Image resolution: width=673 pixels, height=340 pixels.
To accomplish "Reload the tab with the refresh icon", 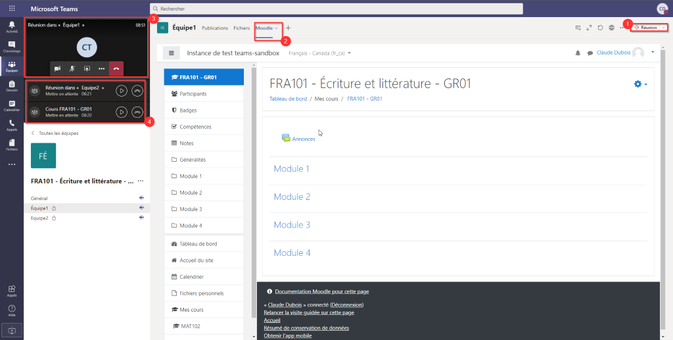I will pos(601,28).
